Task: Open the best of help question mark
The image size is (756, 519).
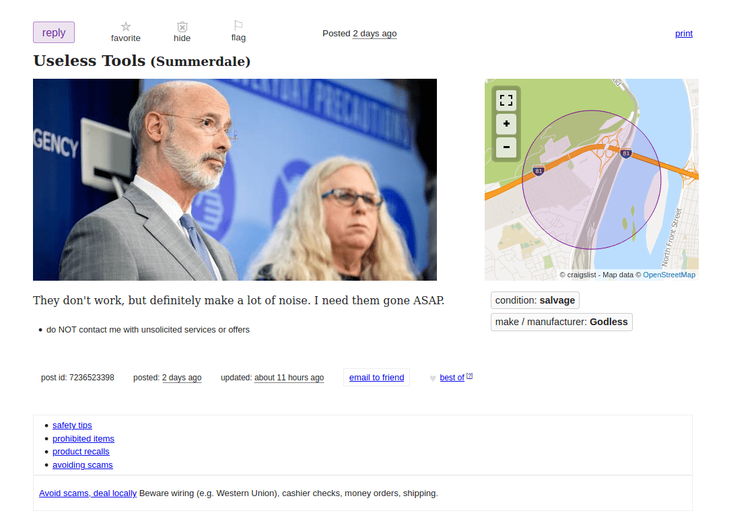Action: coord(470,376)
